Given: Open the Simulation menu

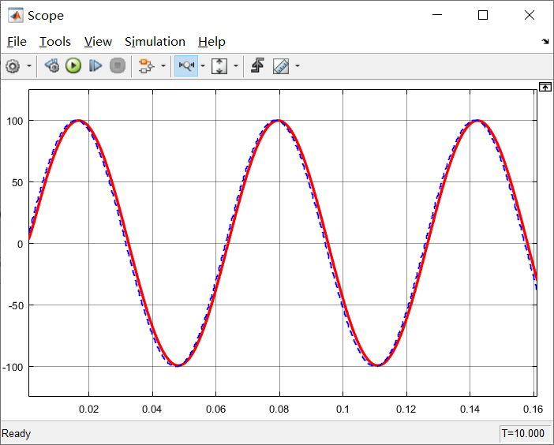Looking at the screenshot, I should (x=155, y=42).
